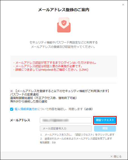Viewport: 128px width, 160px height.
Task: Click the メールアドレス field label
Action: point(20,120)
